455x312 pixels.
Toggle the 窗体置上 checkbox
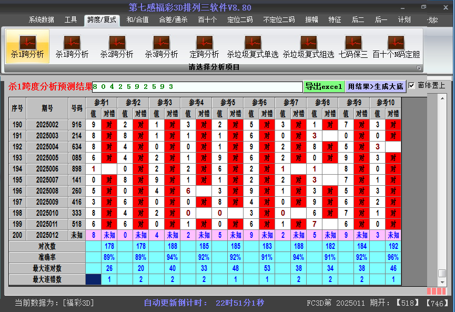tap(411, 86)
